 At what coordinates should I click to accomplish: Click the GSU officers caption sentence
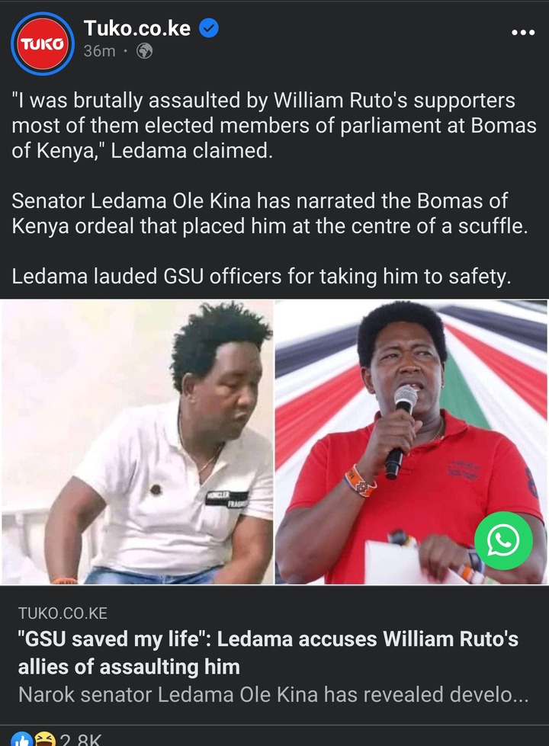(x=262, y=276)
